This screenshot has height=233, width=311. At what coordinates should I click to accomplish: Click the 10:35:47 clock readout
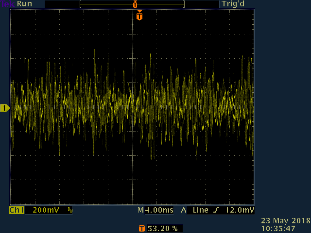pyautogui.click(x=278, y=229)
